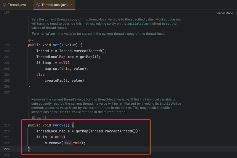Follow initialValue link in remove documentation
Viewport: 237px width, 158px height.
tap(170, 103)
